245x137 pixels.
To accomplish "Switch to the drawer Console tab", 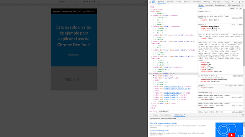I will 155,115.
